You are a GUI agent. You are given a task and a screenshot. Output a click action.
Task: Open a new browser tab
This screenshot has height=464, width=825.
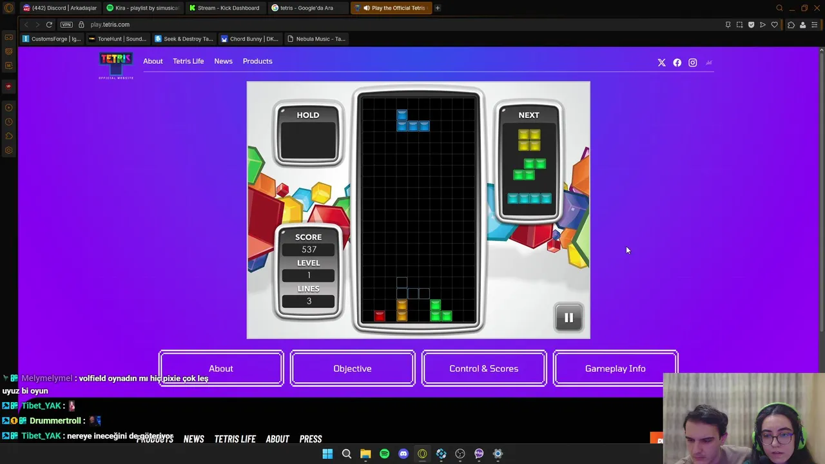coord(438,8)
